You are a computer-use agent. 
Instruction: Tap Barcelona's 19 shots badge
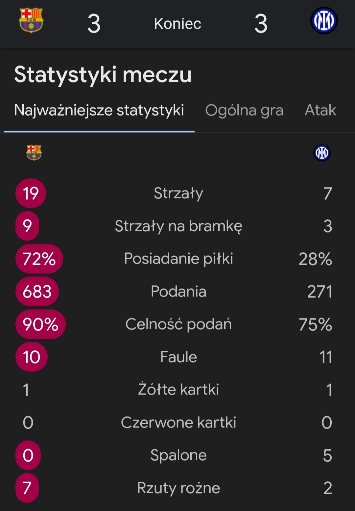[x=31, y=193]
